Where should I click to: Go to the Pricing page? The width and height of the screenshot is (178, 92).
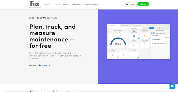point(57,4)
